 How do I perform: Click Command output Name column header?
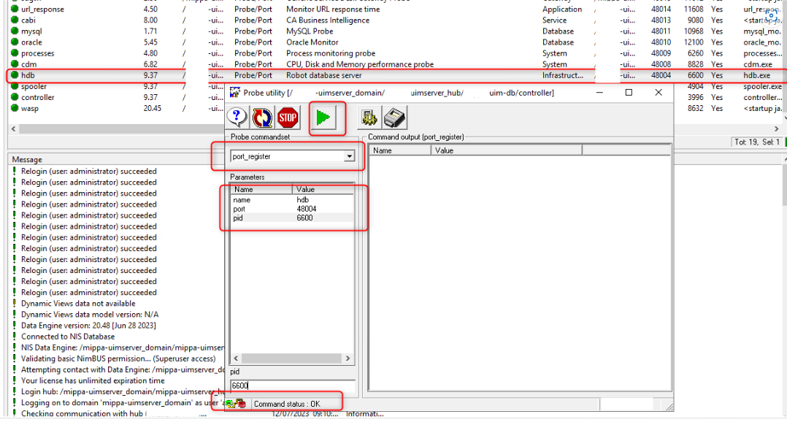click(400, 150)
